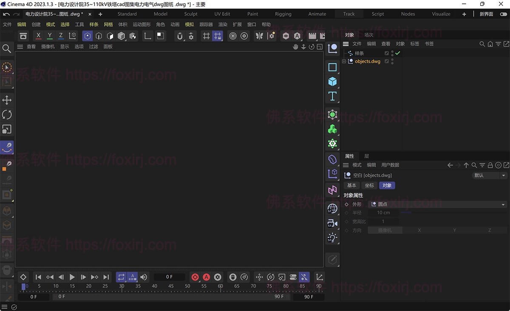Click the current frame field showing 0 F
The image size is (510, 311).
pos(169,277)
